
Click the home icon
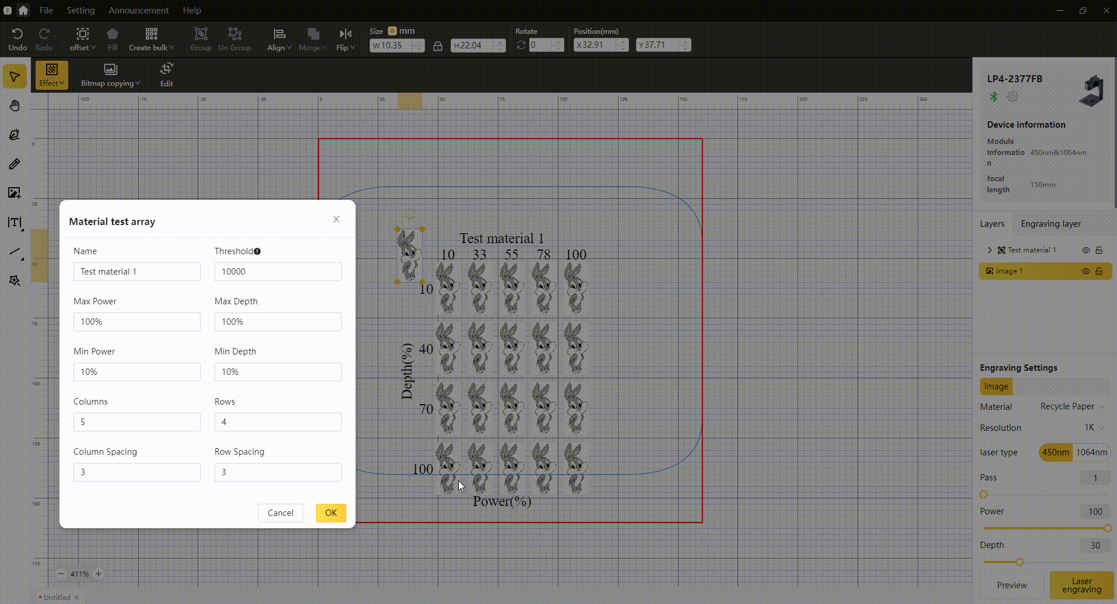23,10
